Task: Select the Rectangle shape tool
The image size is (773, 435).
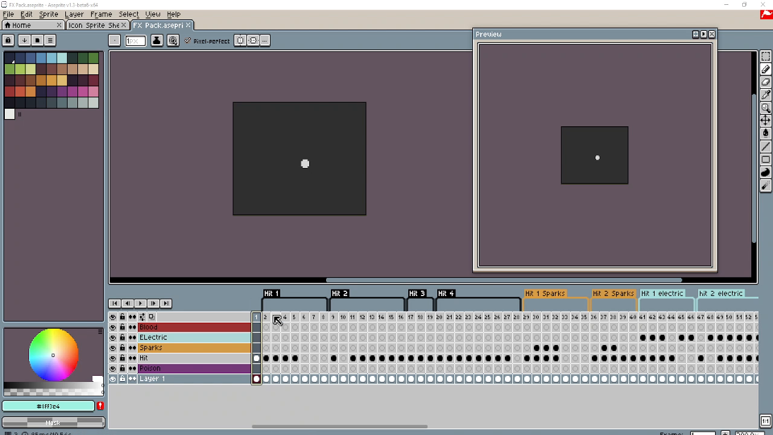Action: (765, 159)
